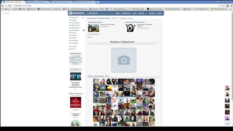Screen dimensions: 233x131
Task: Open the Chrome menu hamburger icon
Action: pos(232,6)
